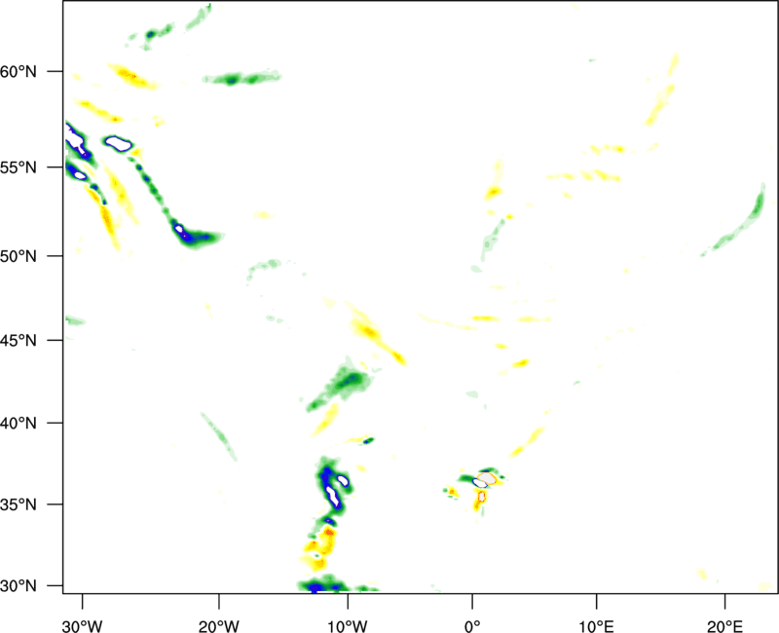Click the 35°N latitude label
779x633 pixels.
[19, 504]
